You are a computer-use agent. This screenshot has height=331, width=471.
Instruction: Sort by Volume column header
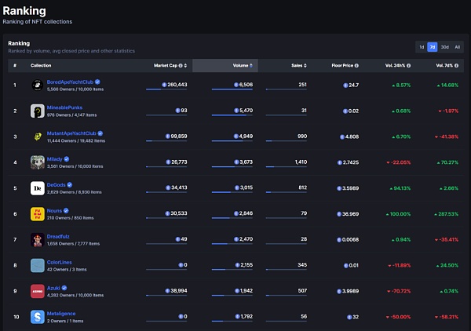click(x=242, y=65)
